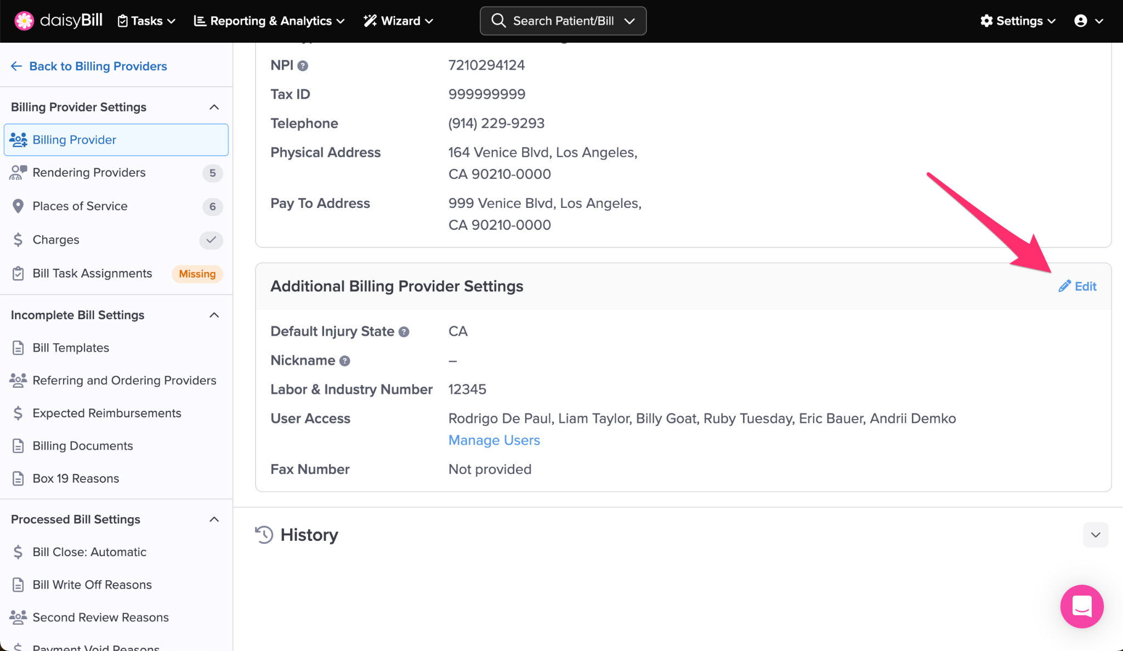Click the Nickname help question icon

tap(344, 361)
